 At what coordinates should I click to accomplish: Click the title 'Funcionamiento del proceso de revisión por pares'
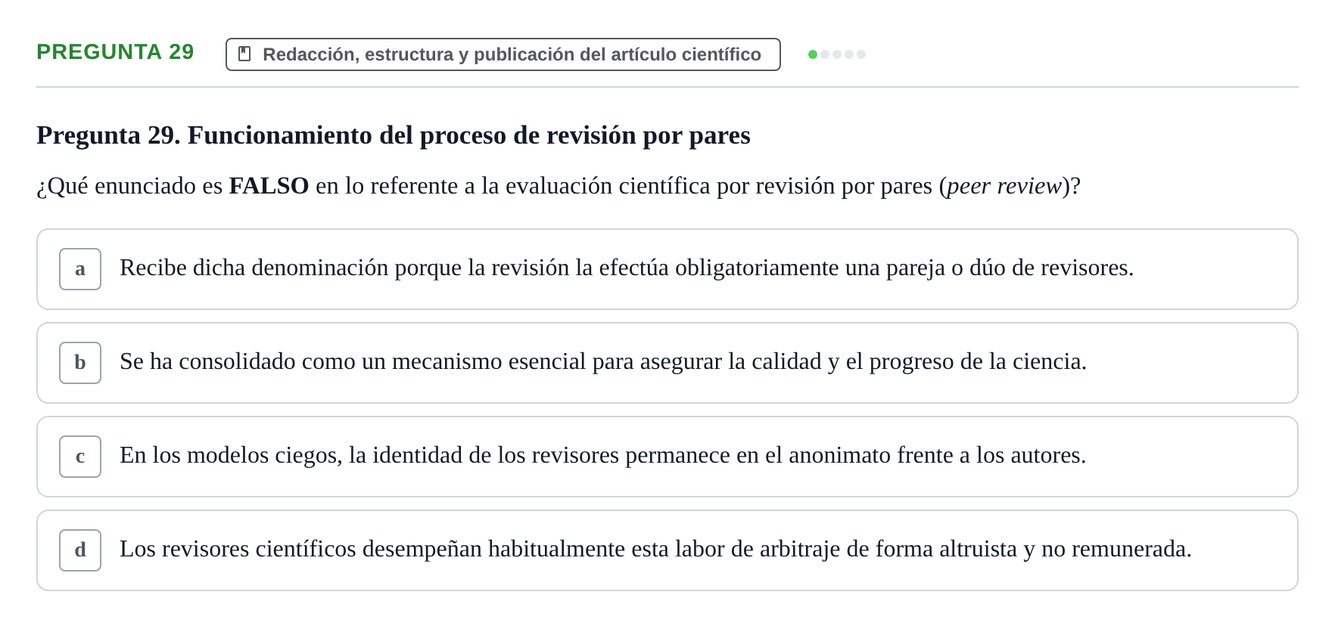click(x=468, y=135)
